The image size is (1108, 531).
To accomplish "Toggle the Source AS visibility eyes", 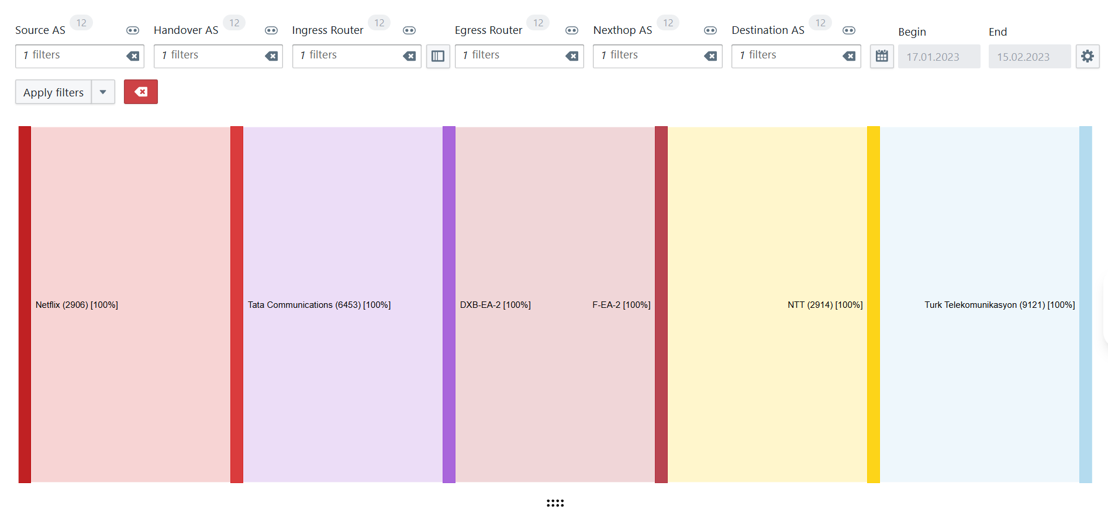I will 133,30.
